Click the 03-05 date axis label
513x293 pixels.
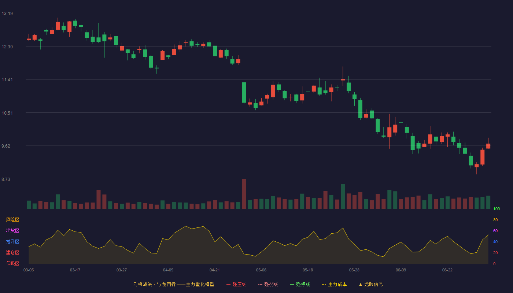click(x=29, y=270)
